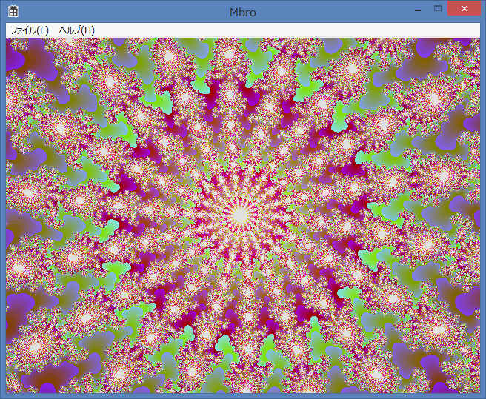Click the Mbro application icon in title bar
Screen dimensions: 486x399
pos(13,11)
